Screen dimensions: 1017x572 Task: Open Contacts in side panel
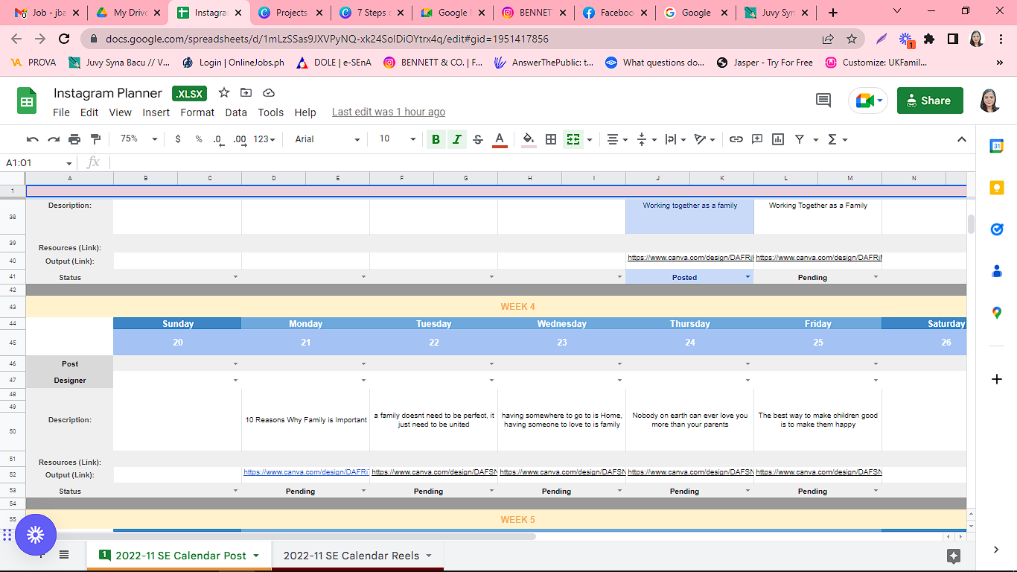[997, 271]
